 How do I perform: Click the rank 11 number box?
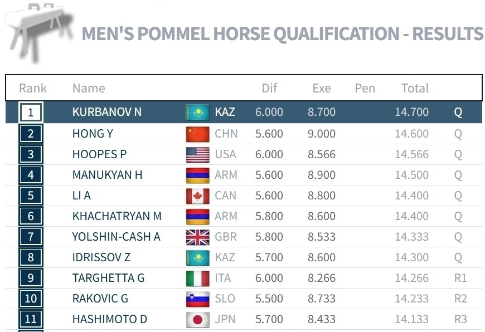point(31,319)
